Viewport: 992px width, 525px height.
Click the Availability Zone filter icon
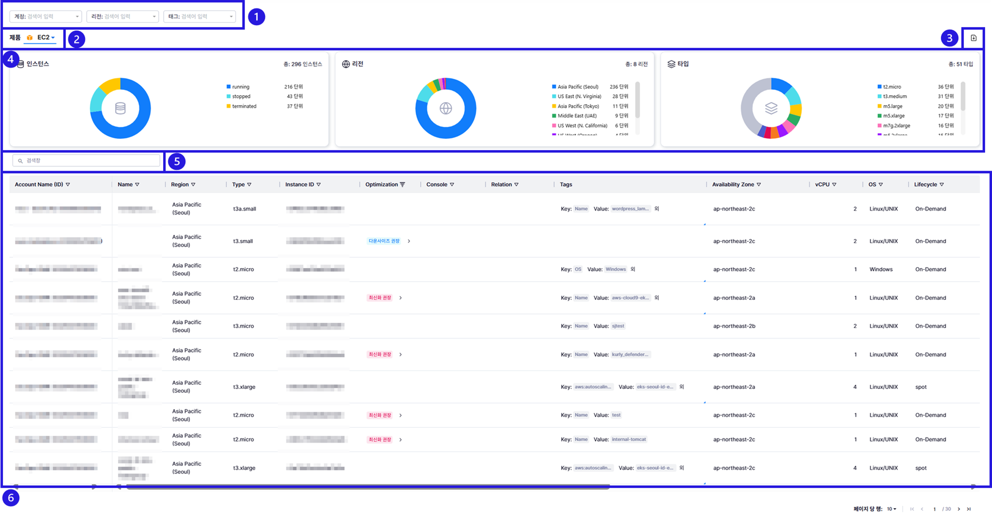(x=759, y=184)
